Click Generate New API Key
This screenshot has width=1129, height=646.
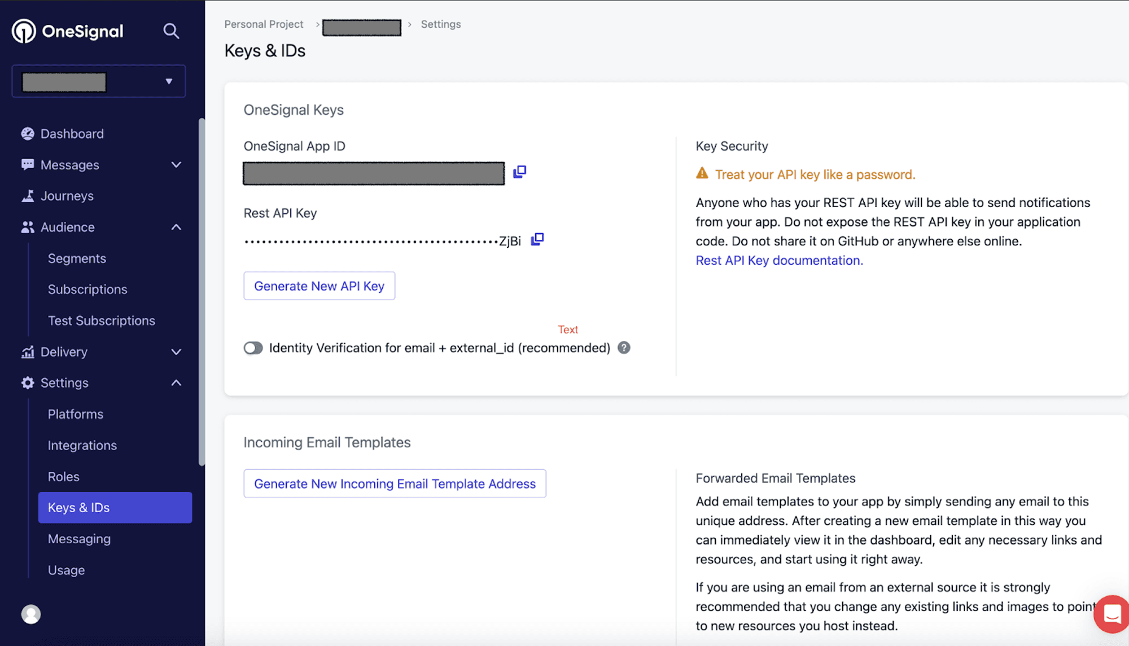point(319,285)
